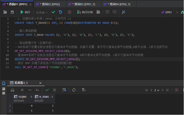Run the query with 执行 button
The height and width of the screenshot is (115, 184).
click(25, 12)
